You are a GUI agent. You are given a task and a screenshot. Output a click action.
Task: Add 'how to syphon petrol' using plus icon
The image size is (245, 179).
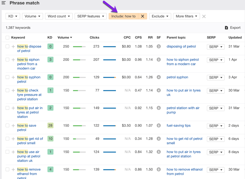point(13,77)
